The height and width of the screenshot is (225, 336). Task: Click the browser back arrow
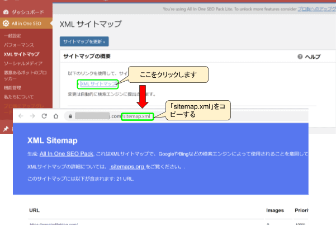point(20,116)
